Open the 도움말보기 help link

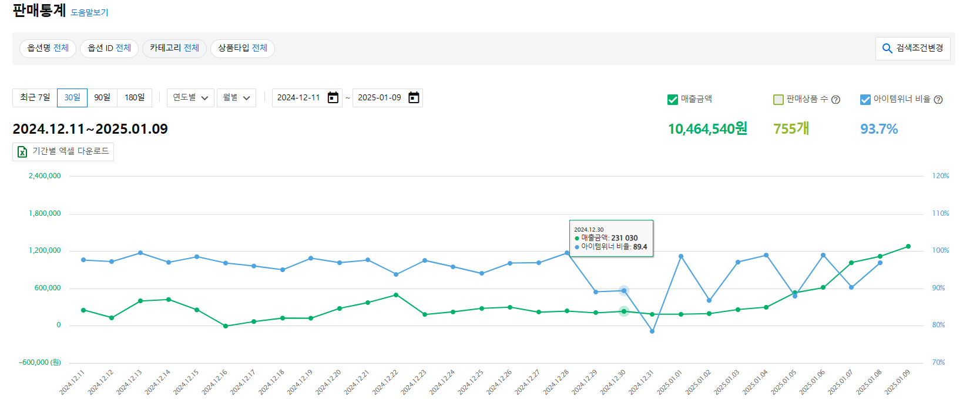click(89, 12)
